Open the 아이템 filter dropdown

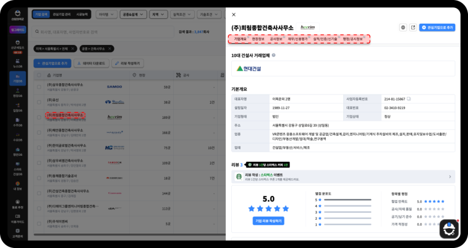point(107,15)
